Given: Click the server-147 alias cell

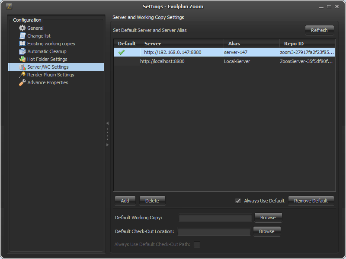Looking at the screenshot, I should (x=252, y=52).
